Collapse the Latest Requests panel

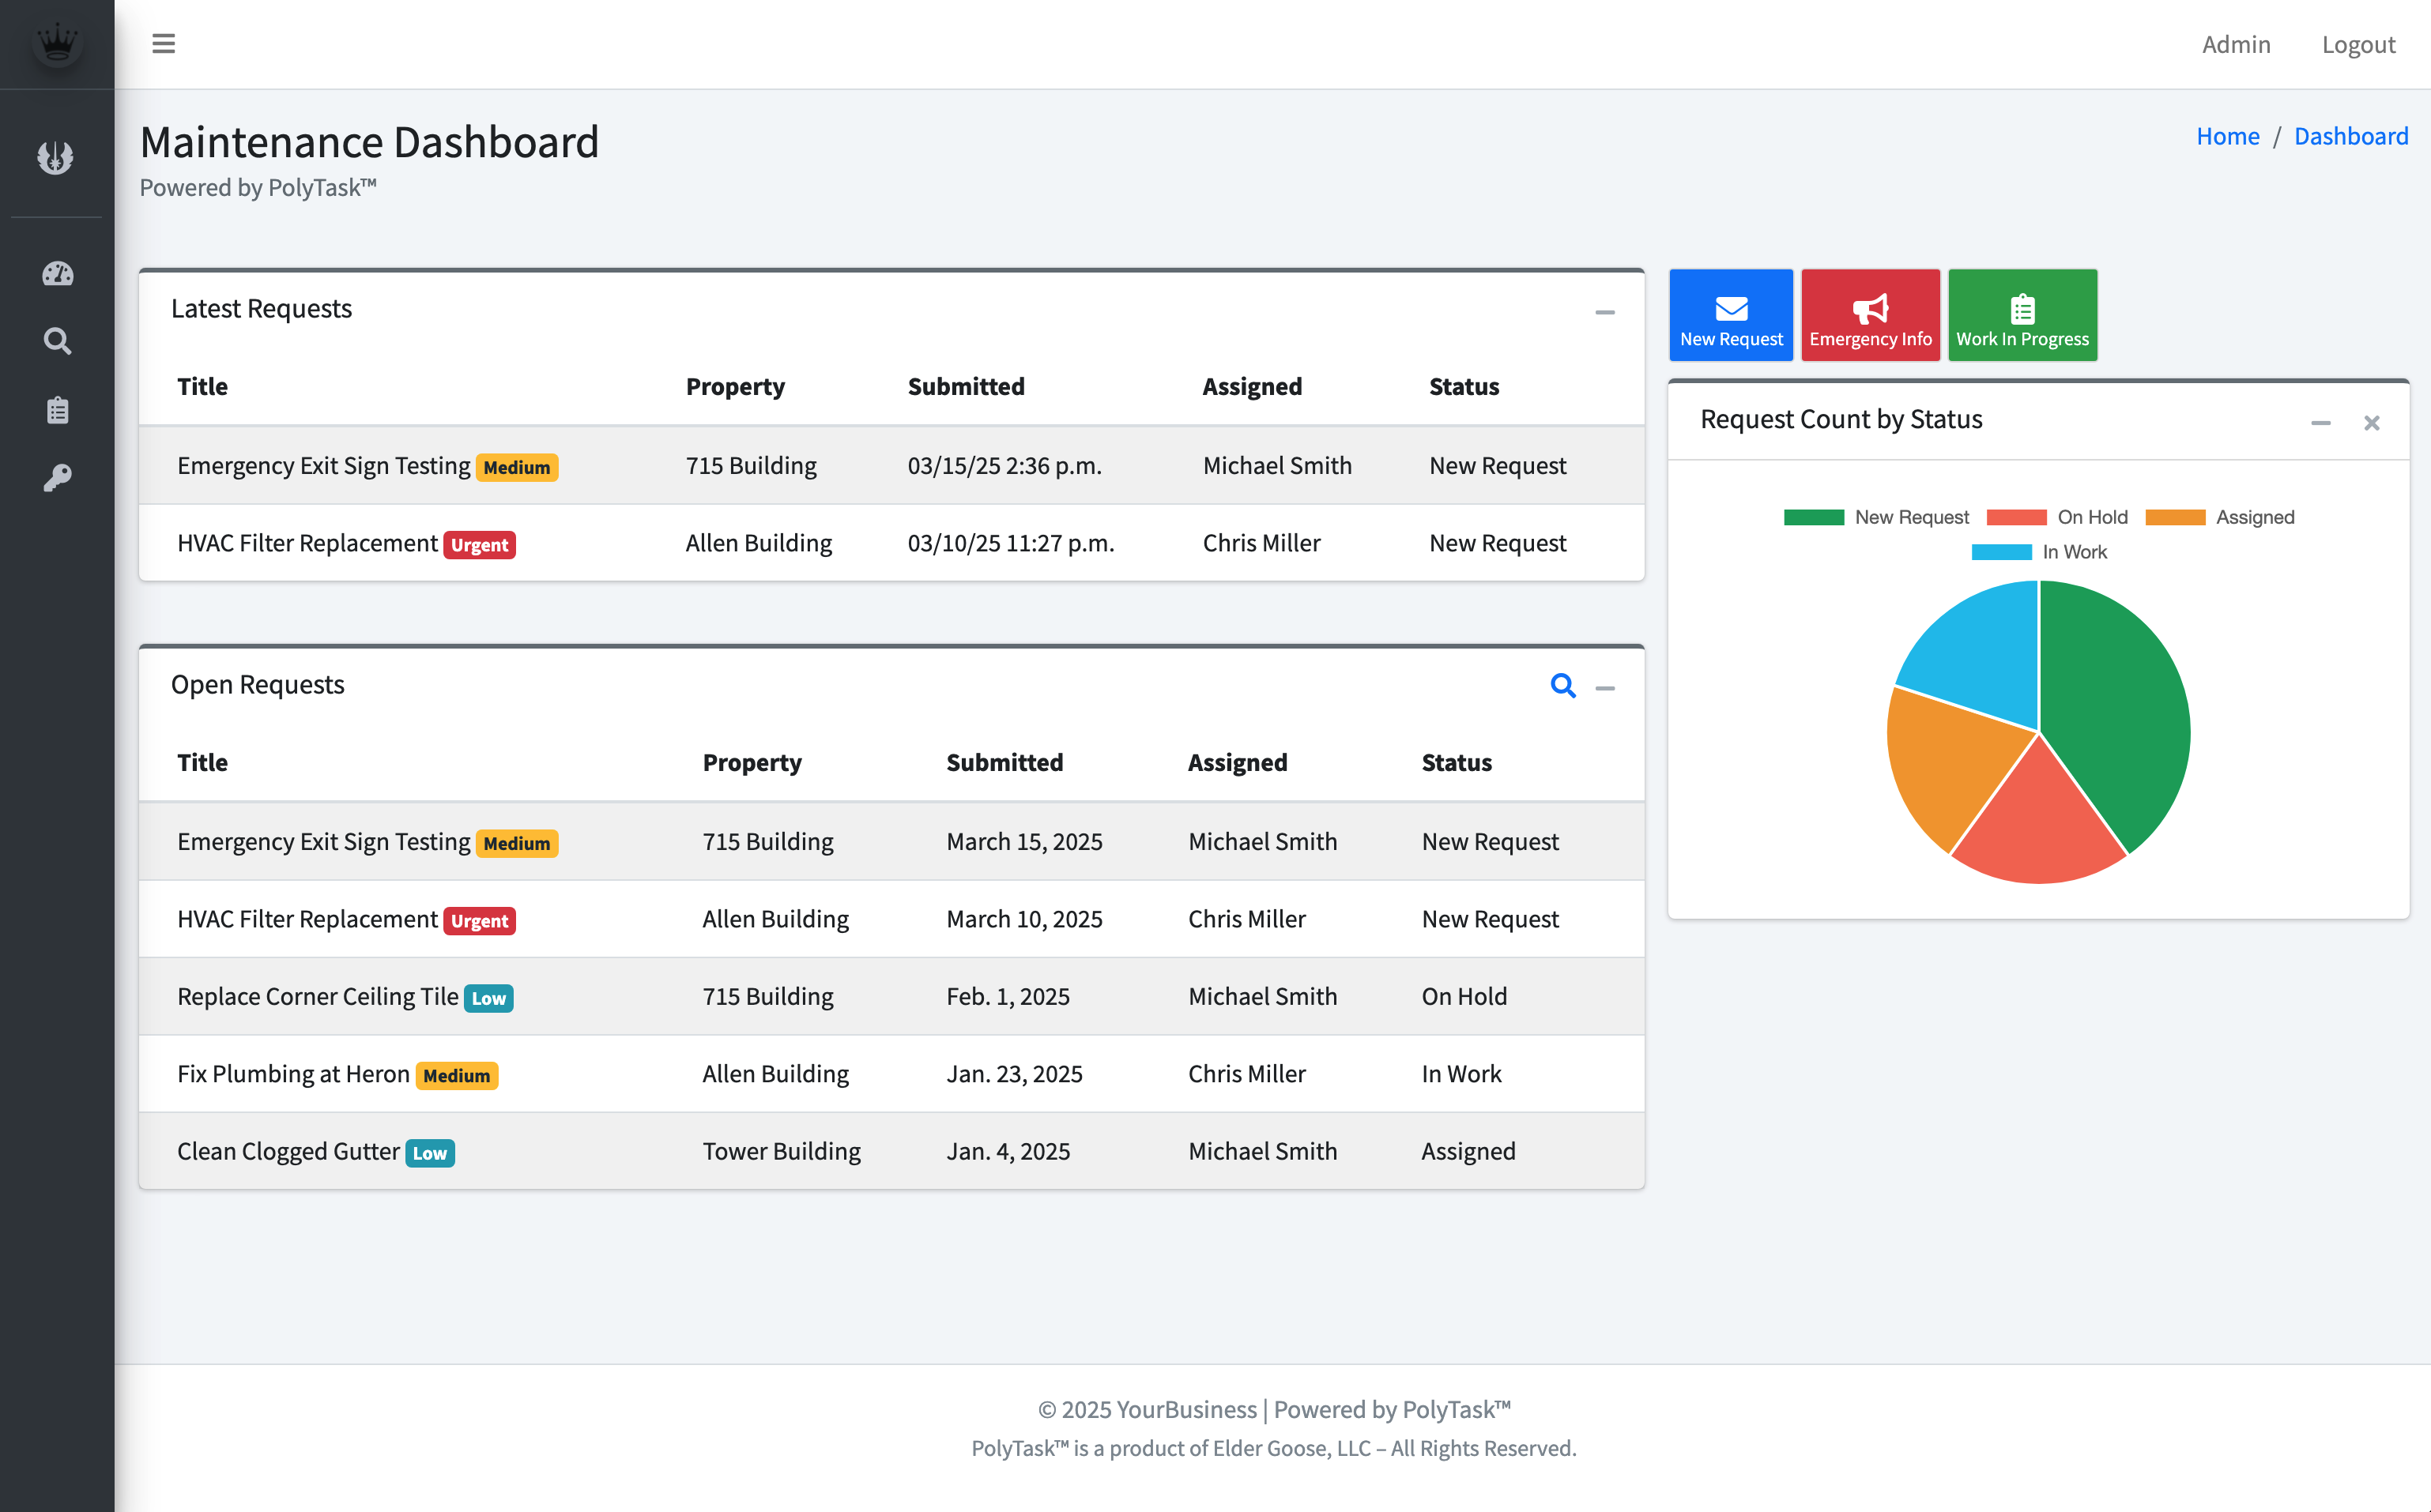(x=1604, y=312)
